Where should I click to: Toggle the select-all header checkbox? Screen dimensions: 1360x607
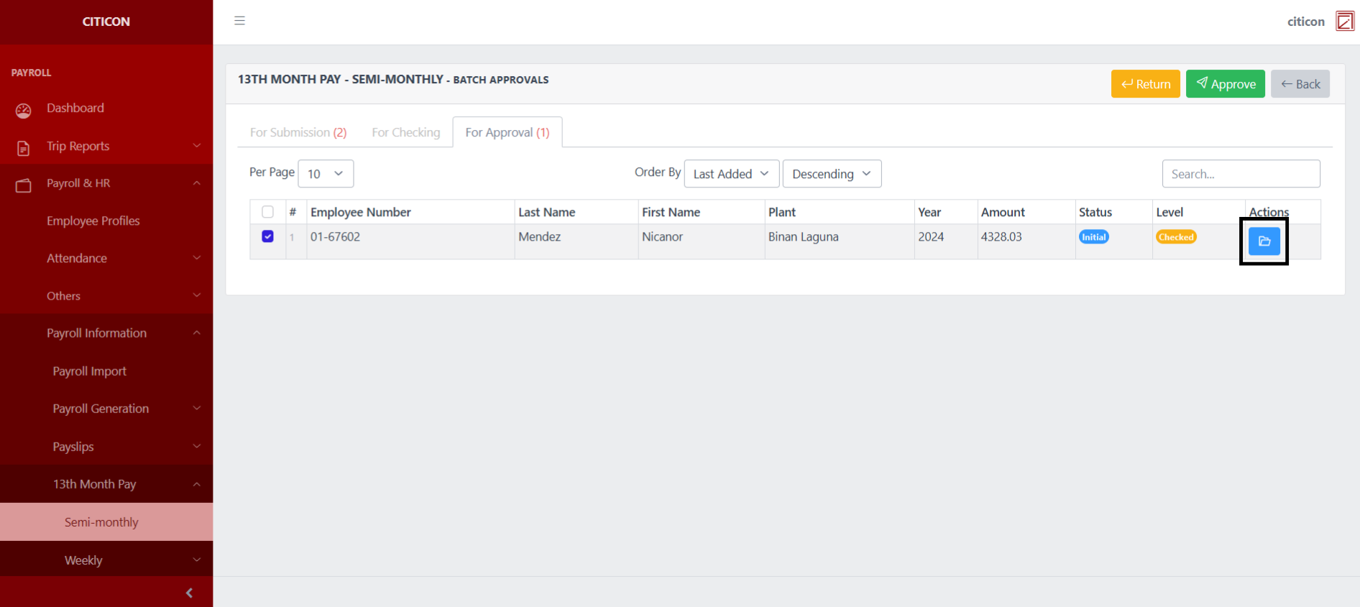click(x=267, y=212)
